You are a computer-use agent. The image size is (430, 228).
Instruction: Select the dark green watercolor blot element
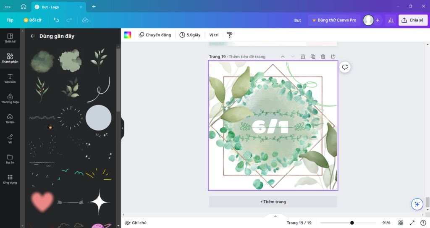pos(42,61)
